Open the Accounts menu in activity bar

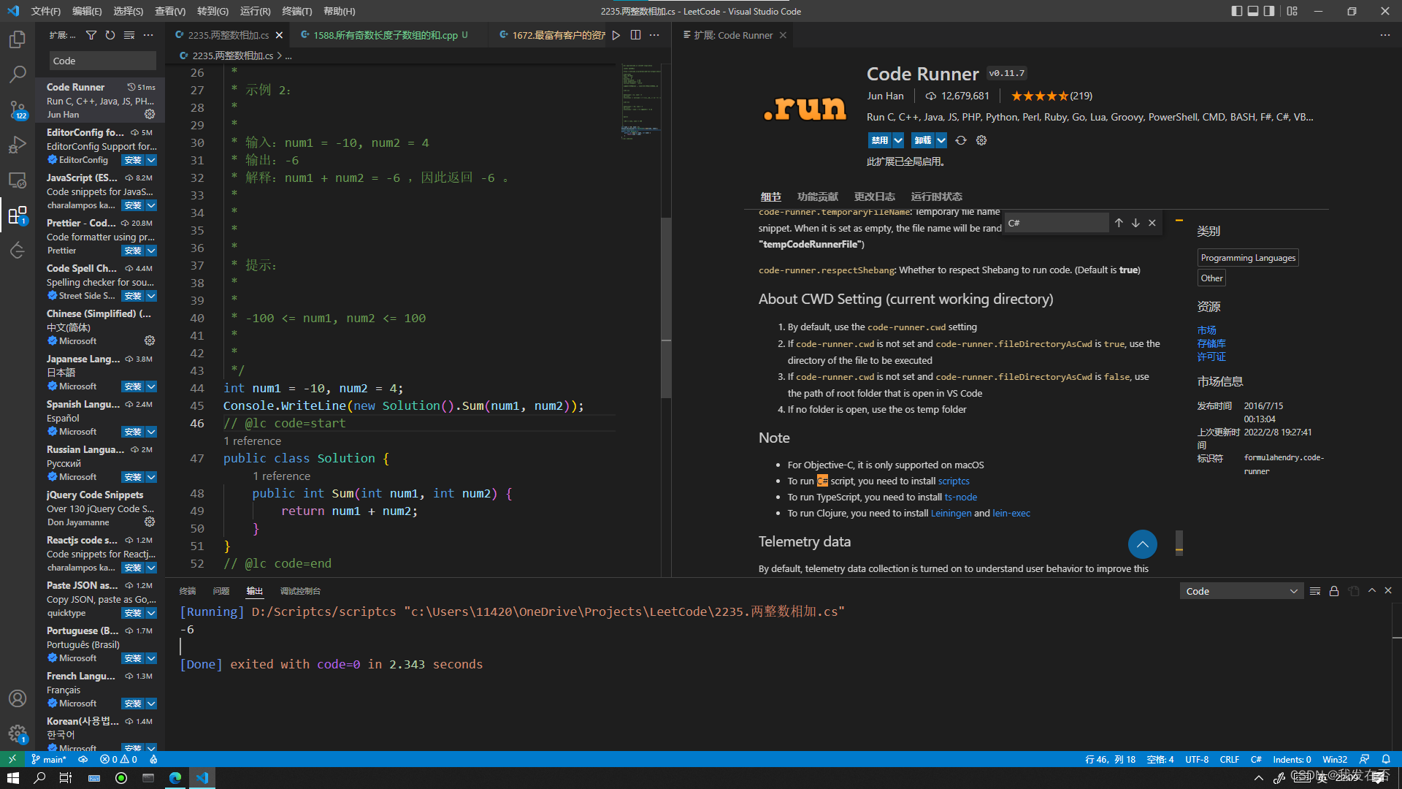click(x=18, y=698)
